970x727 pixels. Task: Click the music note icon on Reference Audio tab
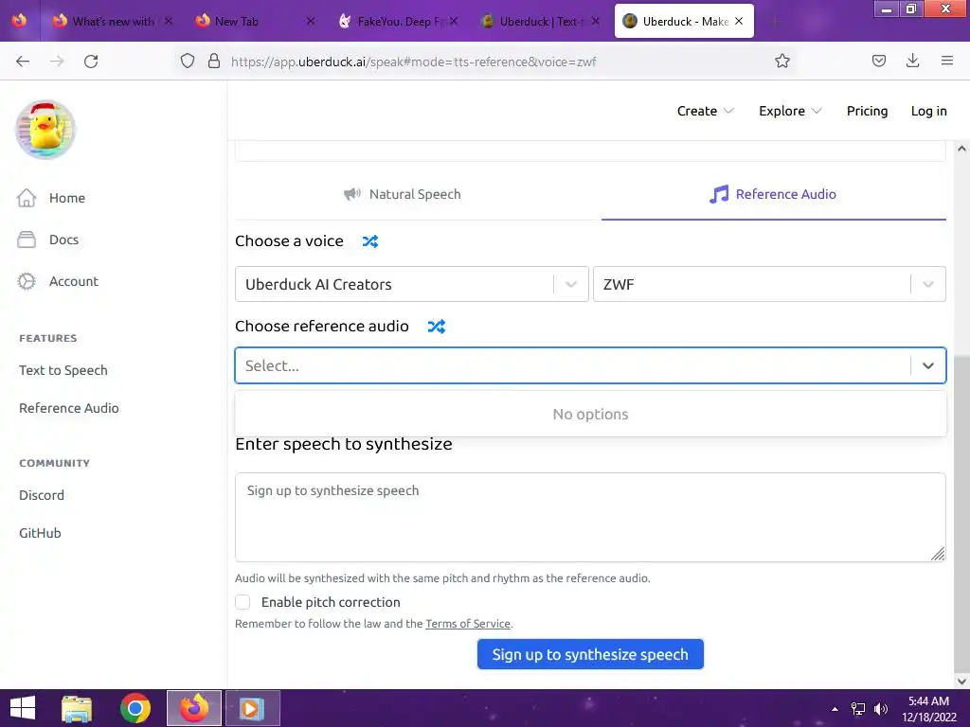point(719,194)
